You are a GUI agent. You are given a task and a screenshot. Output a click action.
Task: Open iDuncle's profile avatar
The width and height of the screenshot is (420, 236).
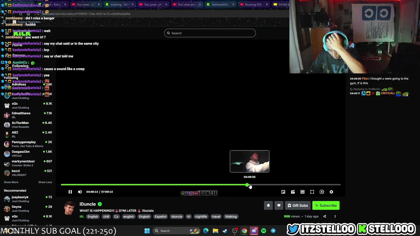click(x=69, y=208)
